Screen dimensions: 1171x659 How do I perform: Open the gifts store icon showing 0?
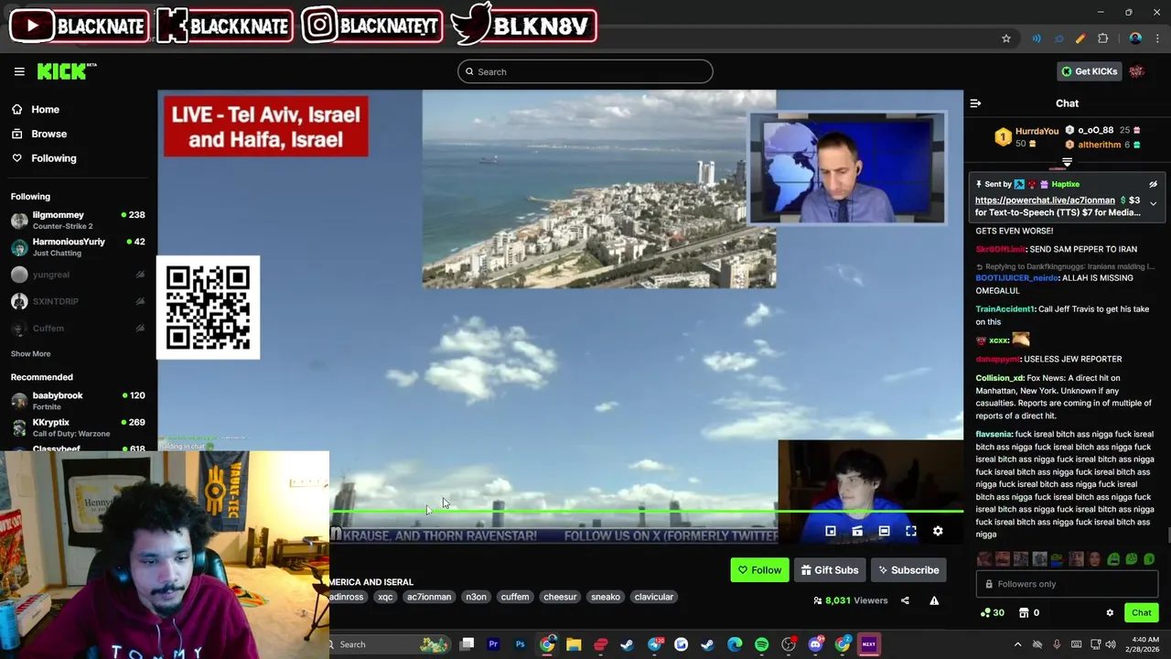click(x=1028, y=612)
